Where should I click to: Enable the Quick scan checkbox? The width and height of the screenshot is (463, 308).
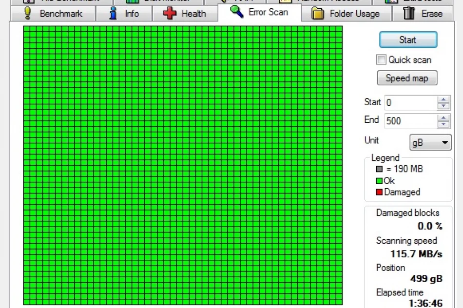[381, 59]
